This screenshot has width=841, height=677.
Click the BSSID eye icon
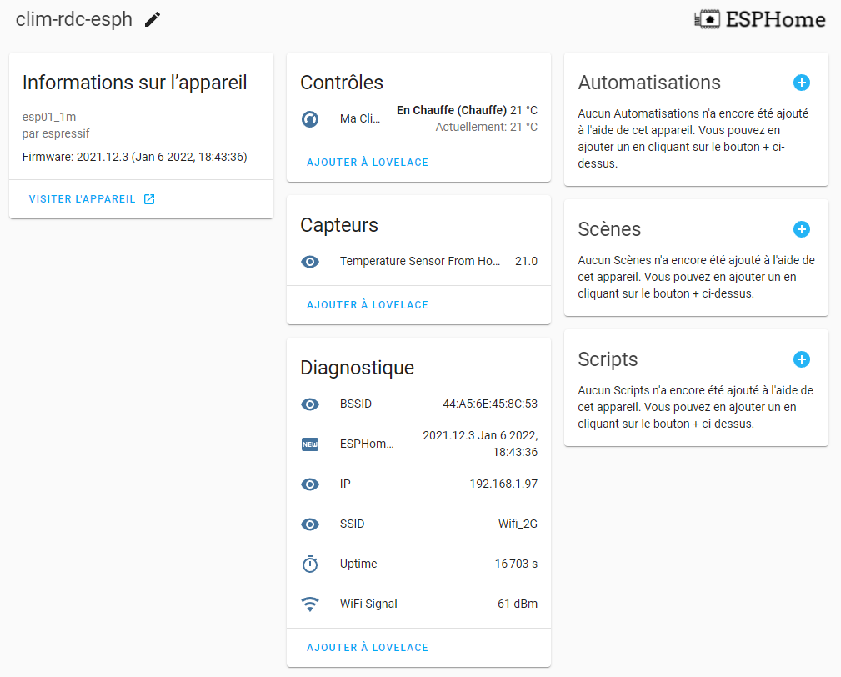click(x=310, y=404)
